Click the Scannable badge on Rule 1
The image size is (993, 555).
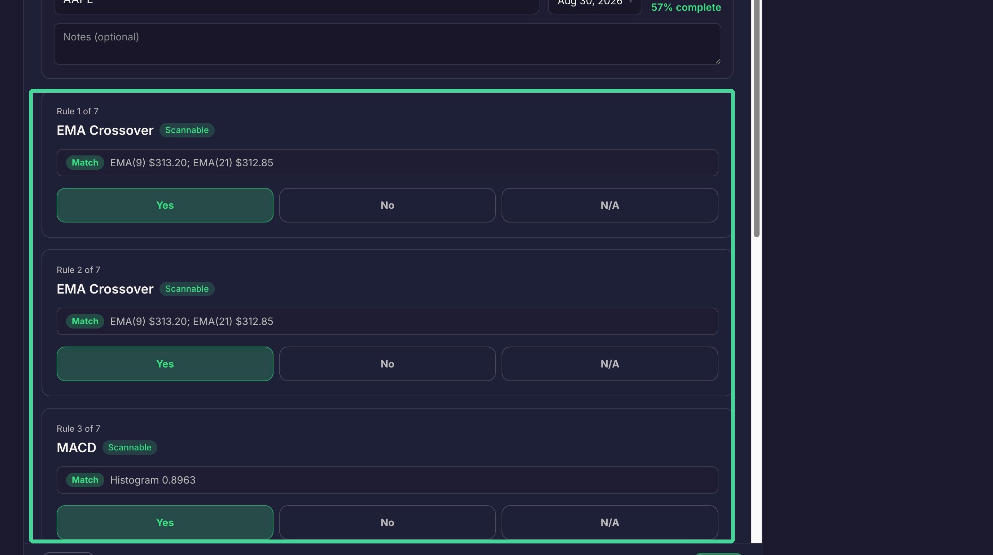[x=187, y=130]
